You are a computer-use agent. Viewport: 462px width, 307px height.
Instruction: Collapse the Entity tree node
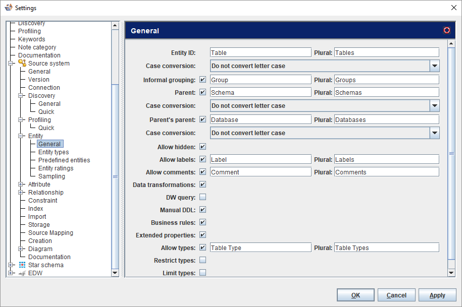point(21,136)
